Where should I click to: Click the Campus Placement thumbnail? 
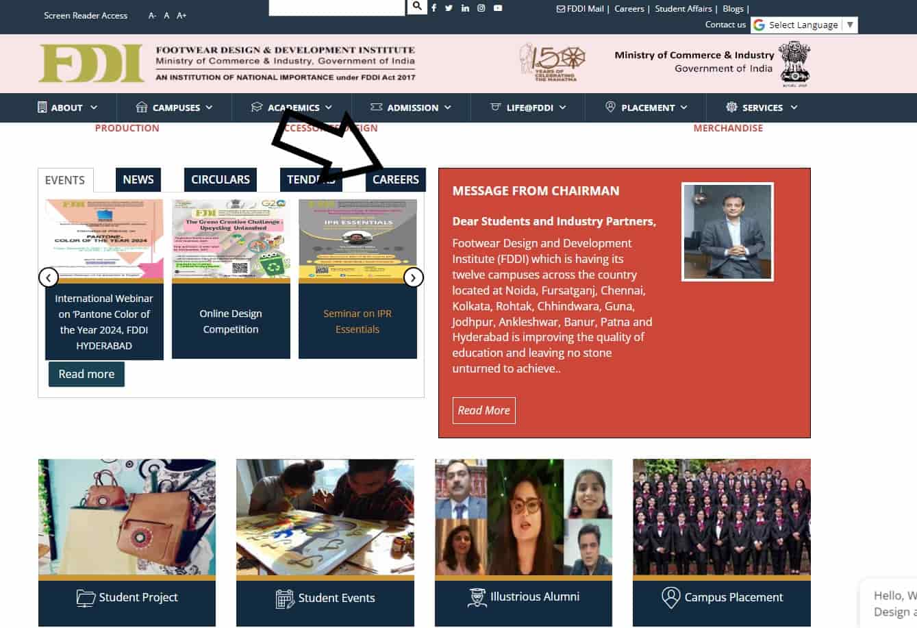click(x=721, y=517)
